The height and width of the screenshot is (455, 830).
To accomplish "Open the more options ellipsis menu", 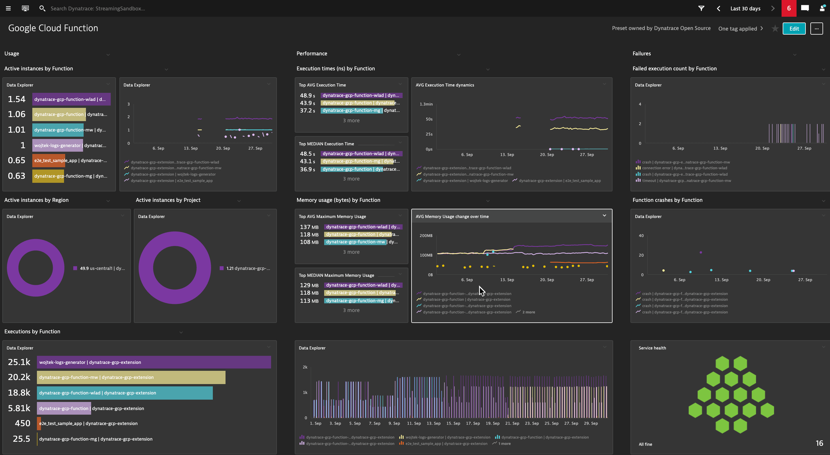I will (x=816, y=29).
